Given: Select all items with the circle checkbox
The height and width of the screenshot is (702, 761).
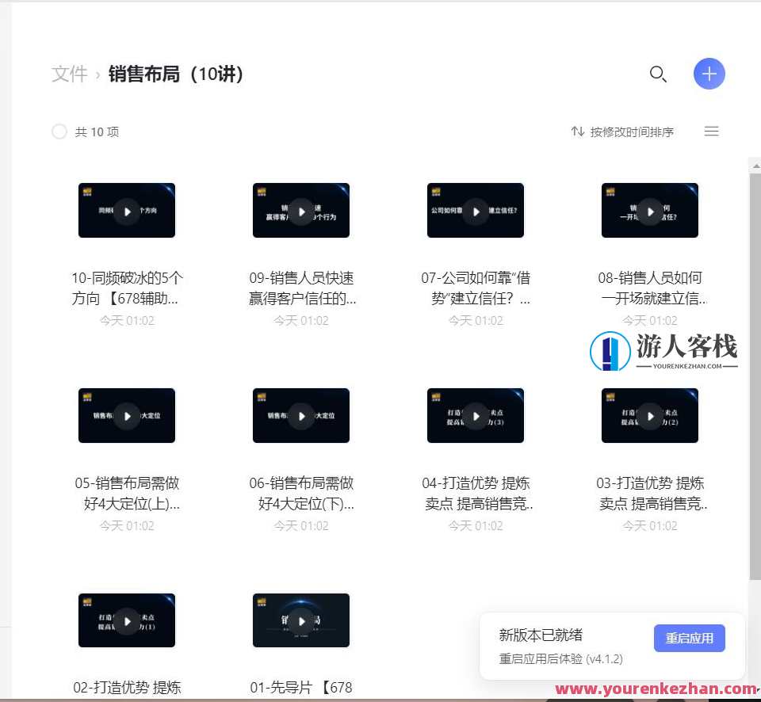Looking at the screenshot, I should coord(59,132).
